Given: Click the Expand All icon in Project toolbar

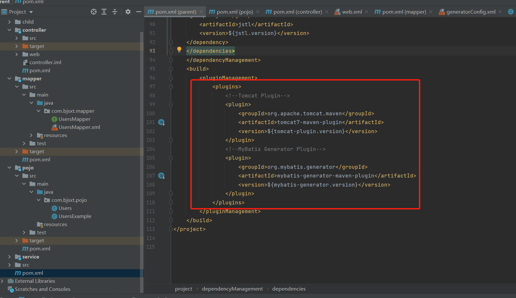Looking at the screenshot, I should (x=104, y=12).
